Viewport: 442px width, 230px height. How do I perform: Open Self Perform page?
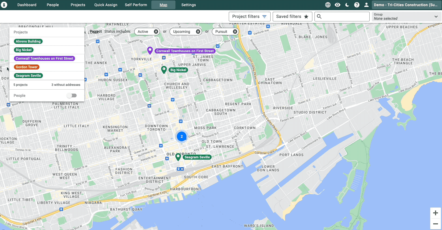click(x=136, y=5)
